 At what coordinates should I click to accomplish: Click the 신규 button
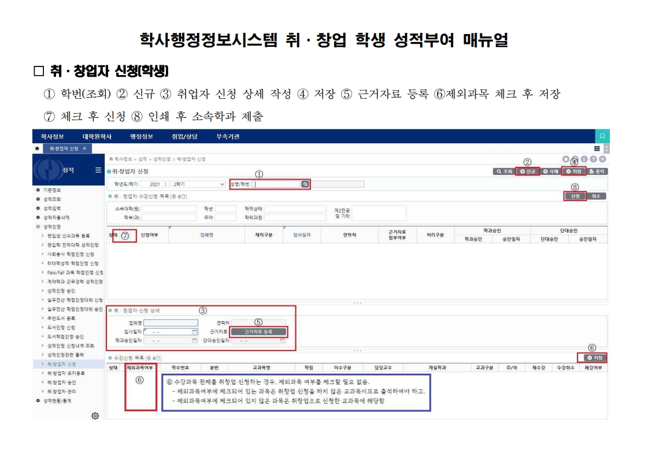[528, 172]
